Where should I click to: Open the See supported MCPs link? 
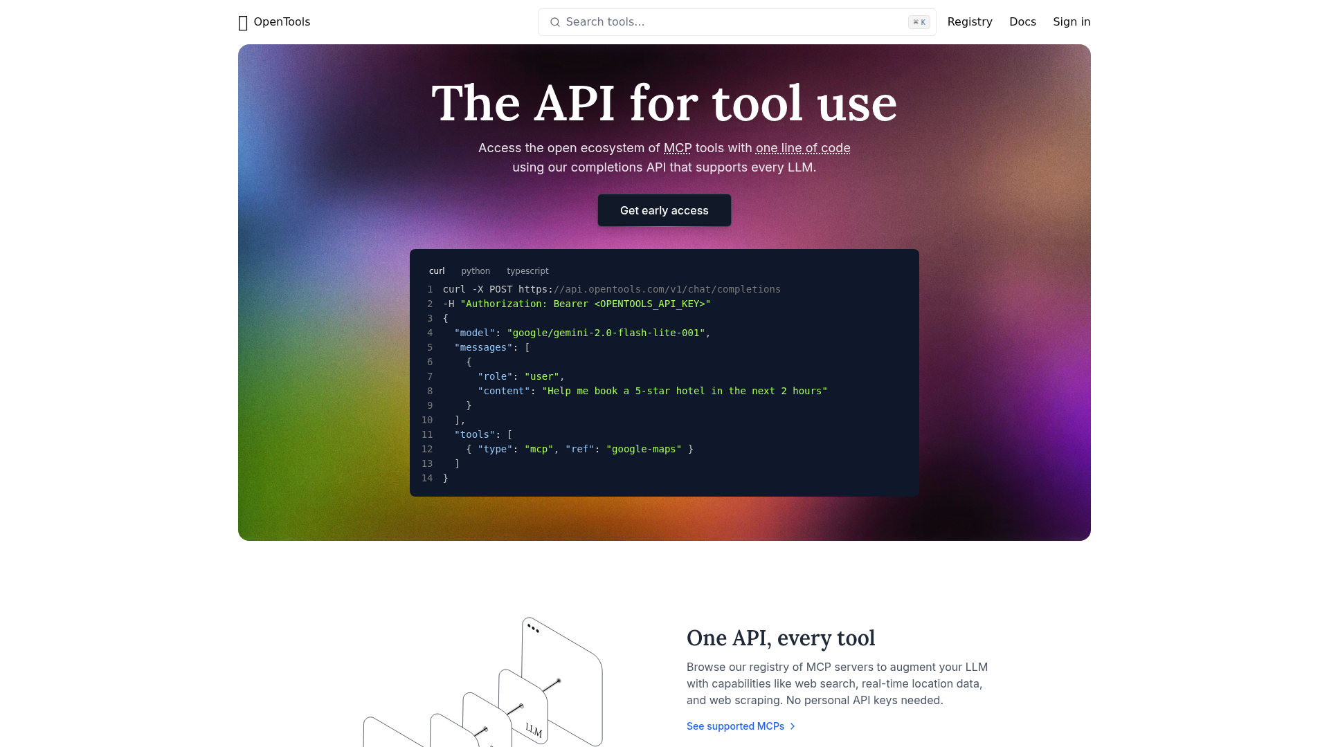click(x=735, y=726)
